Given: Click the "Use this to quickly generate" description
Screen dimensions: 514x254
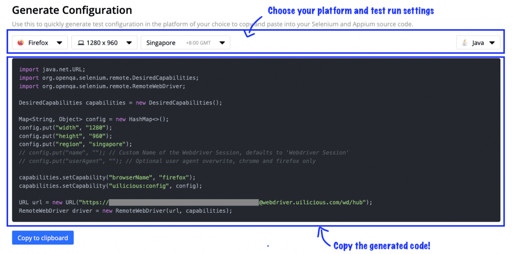Looking at the screenshot, I should click(212, 24).
